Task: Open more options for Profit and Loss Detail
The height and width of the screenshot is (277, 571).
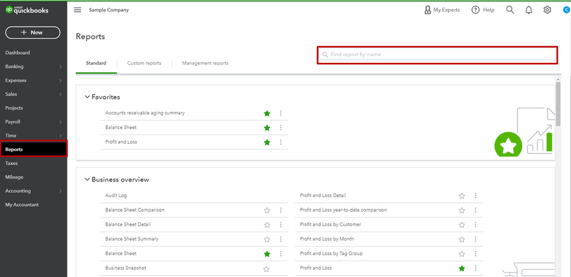Action: (x=476, y=195)
